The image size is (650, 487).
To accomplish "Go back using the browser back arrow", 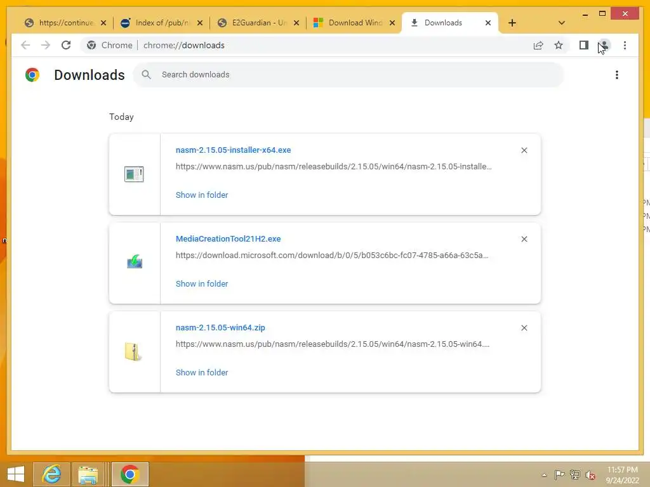I will 25,45.
